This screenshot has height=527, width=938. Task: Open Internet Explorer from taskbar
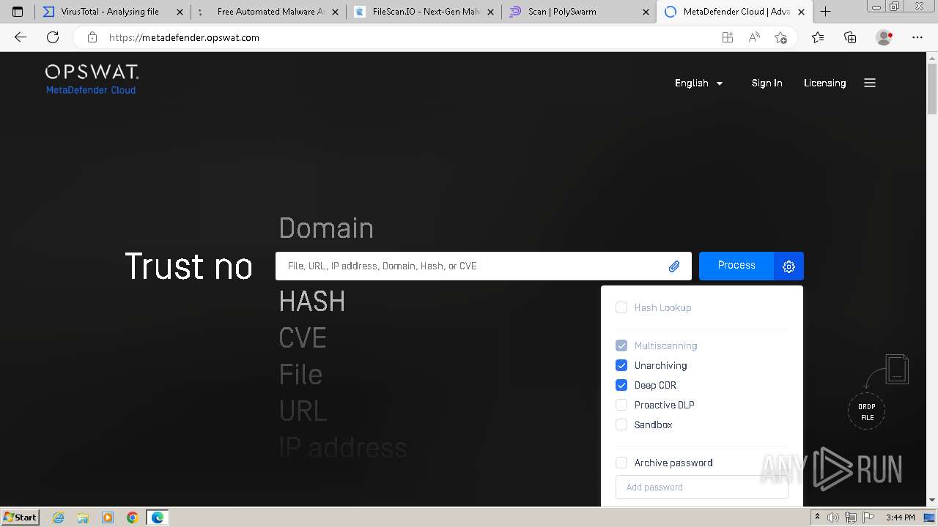(x=59, y=517)
